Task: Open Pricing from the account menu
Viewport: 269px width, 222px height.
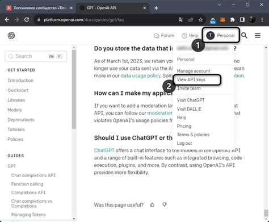Action: coord(184,126)
